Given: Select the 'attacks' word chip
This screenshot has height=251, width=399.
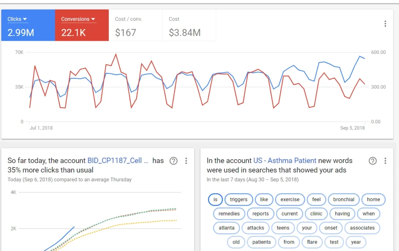Looking at the screenshot, I should pyautogui.click(x=256, y=228).
